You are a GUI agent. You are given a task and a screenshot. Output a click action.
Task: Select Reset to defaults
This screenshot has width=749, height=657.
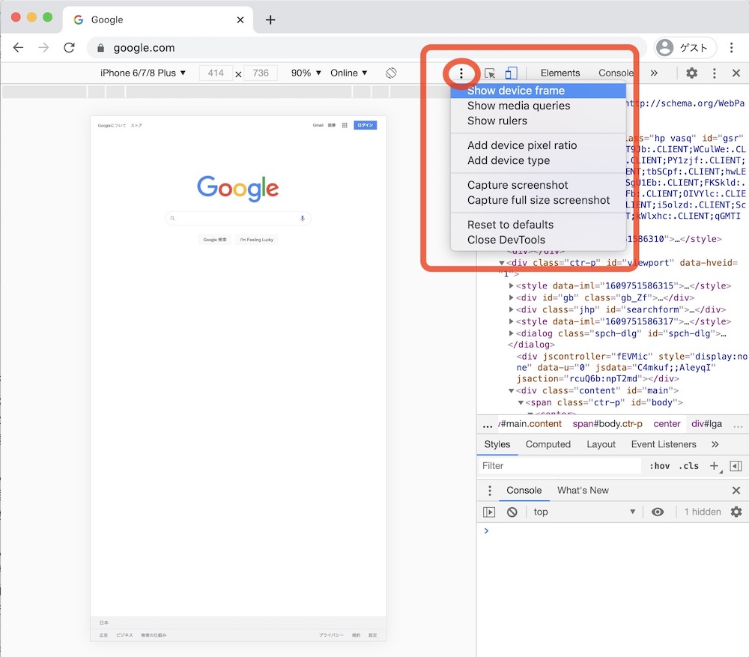coord(539,225)
